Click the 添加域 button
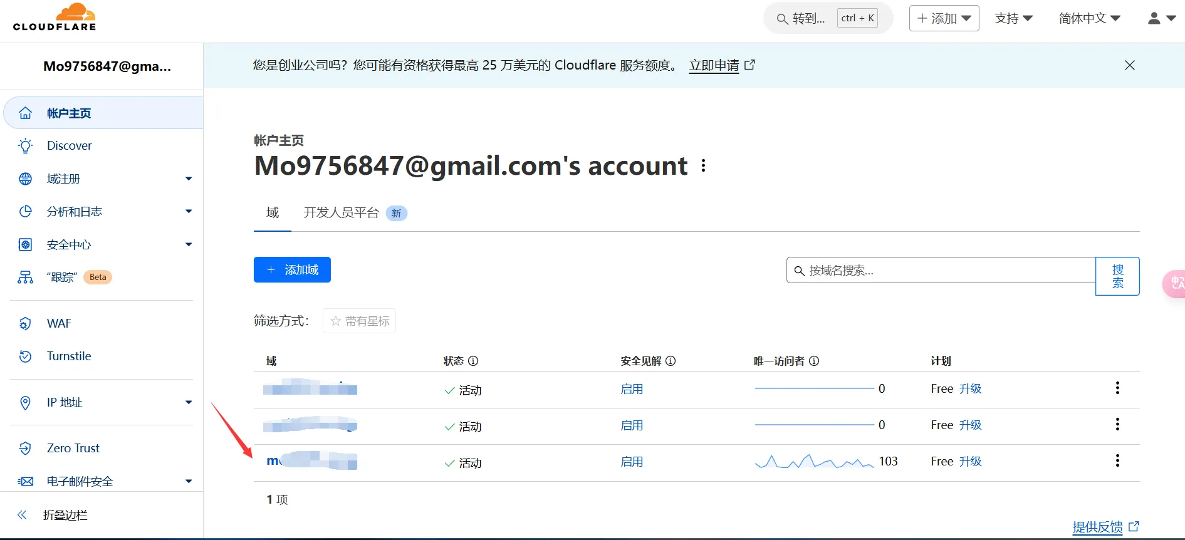1185x540 pixels. coord(292,270)
